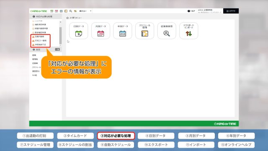
Task: Open the 従業員検索 tile
Action: [167, 31]
